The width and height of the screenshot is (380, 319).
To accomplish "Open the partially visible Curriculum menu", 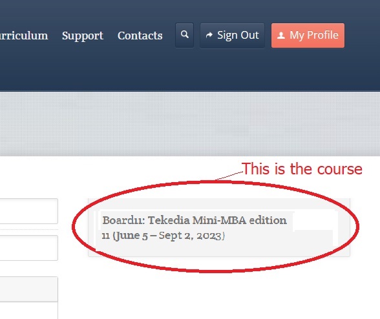I will 24,36.
